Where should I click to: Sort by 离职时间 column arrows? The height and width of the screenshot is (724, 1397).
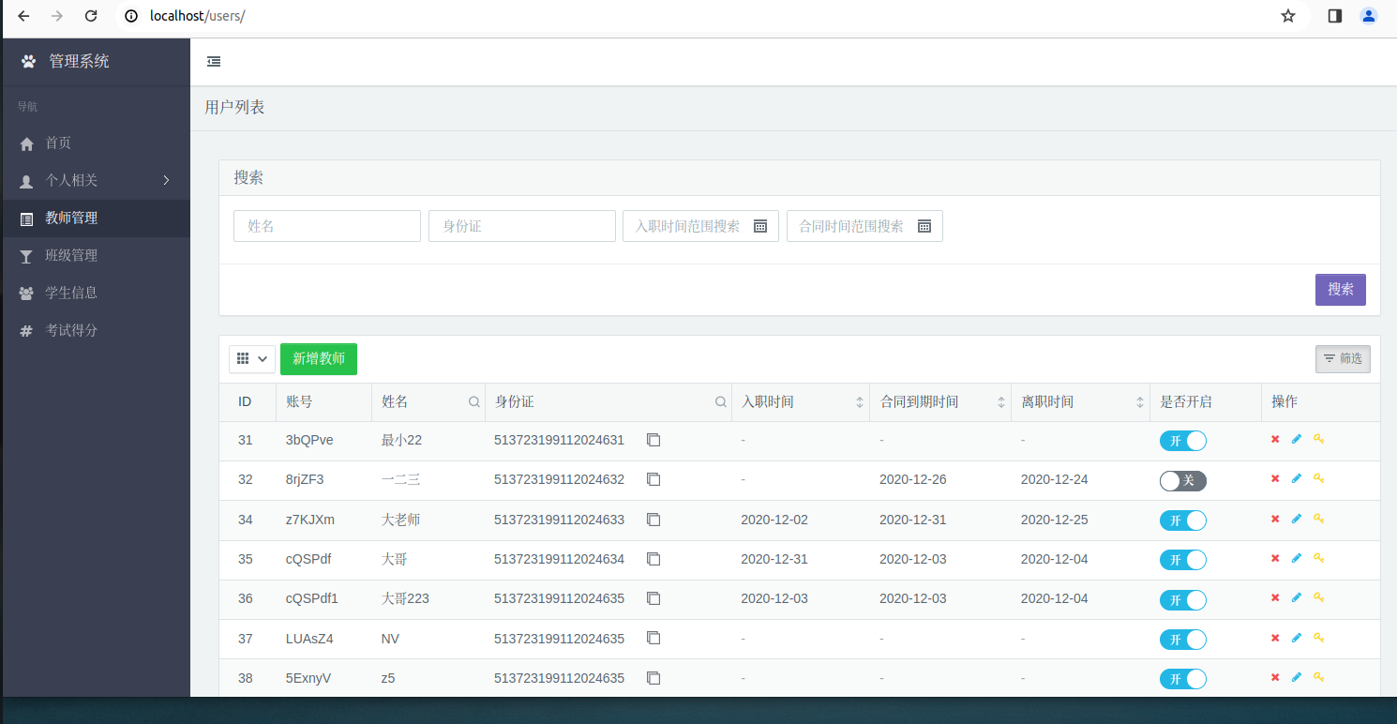(x=1140, y=402)
